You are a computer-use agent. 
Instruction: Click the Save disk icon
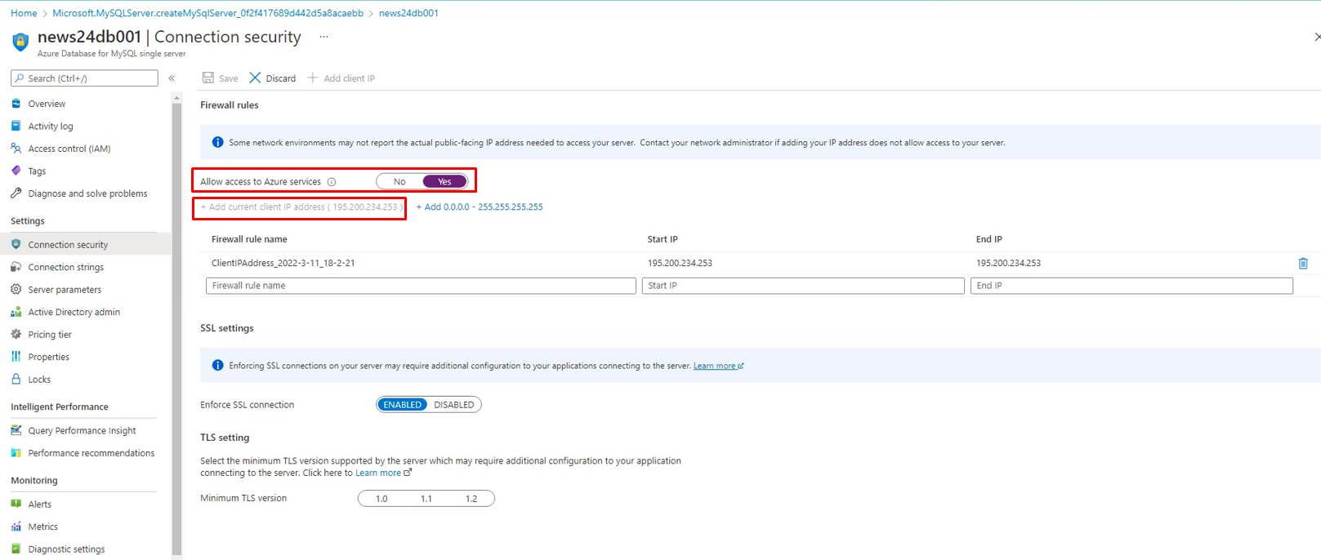pyautogui.click(x=208, y=78)
